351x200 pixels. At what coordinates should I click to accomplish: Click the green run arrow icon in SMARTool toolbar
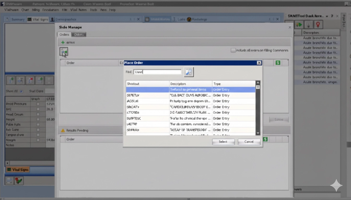tap(299, 24)
